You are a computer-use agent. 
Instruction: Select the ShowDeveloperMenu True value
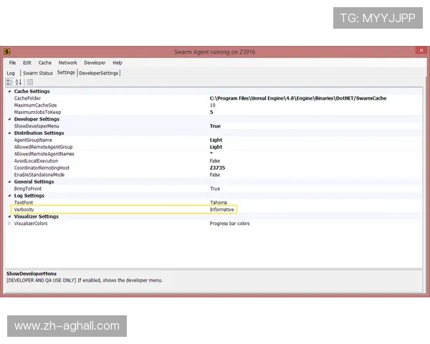click(x=215, y=126)
